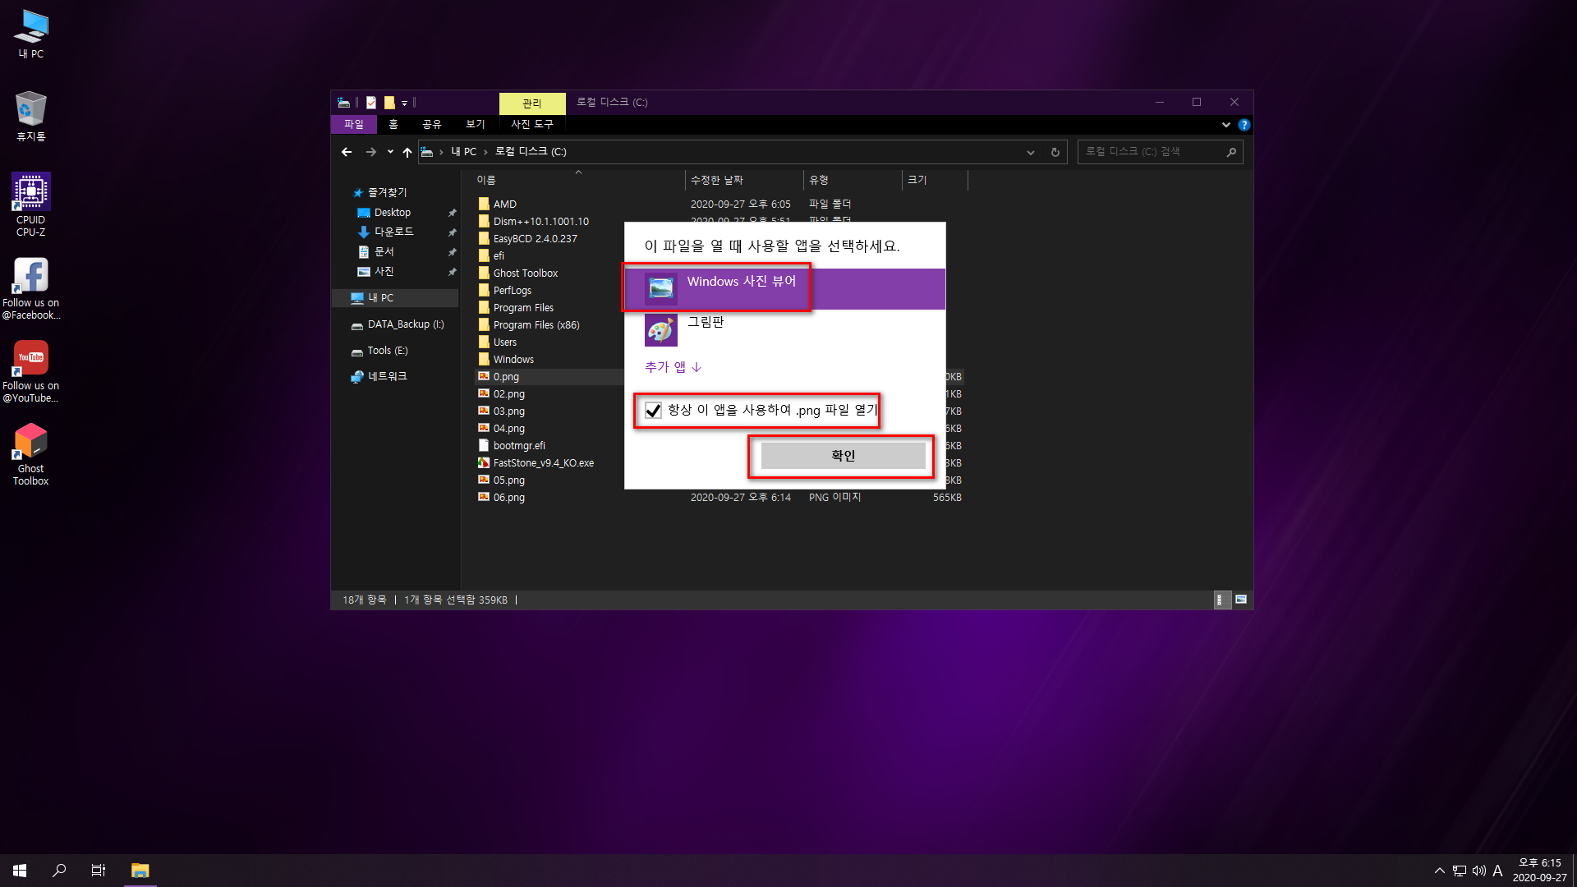Switch to large thumbnails view icon

tap(1241, 600)
